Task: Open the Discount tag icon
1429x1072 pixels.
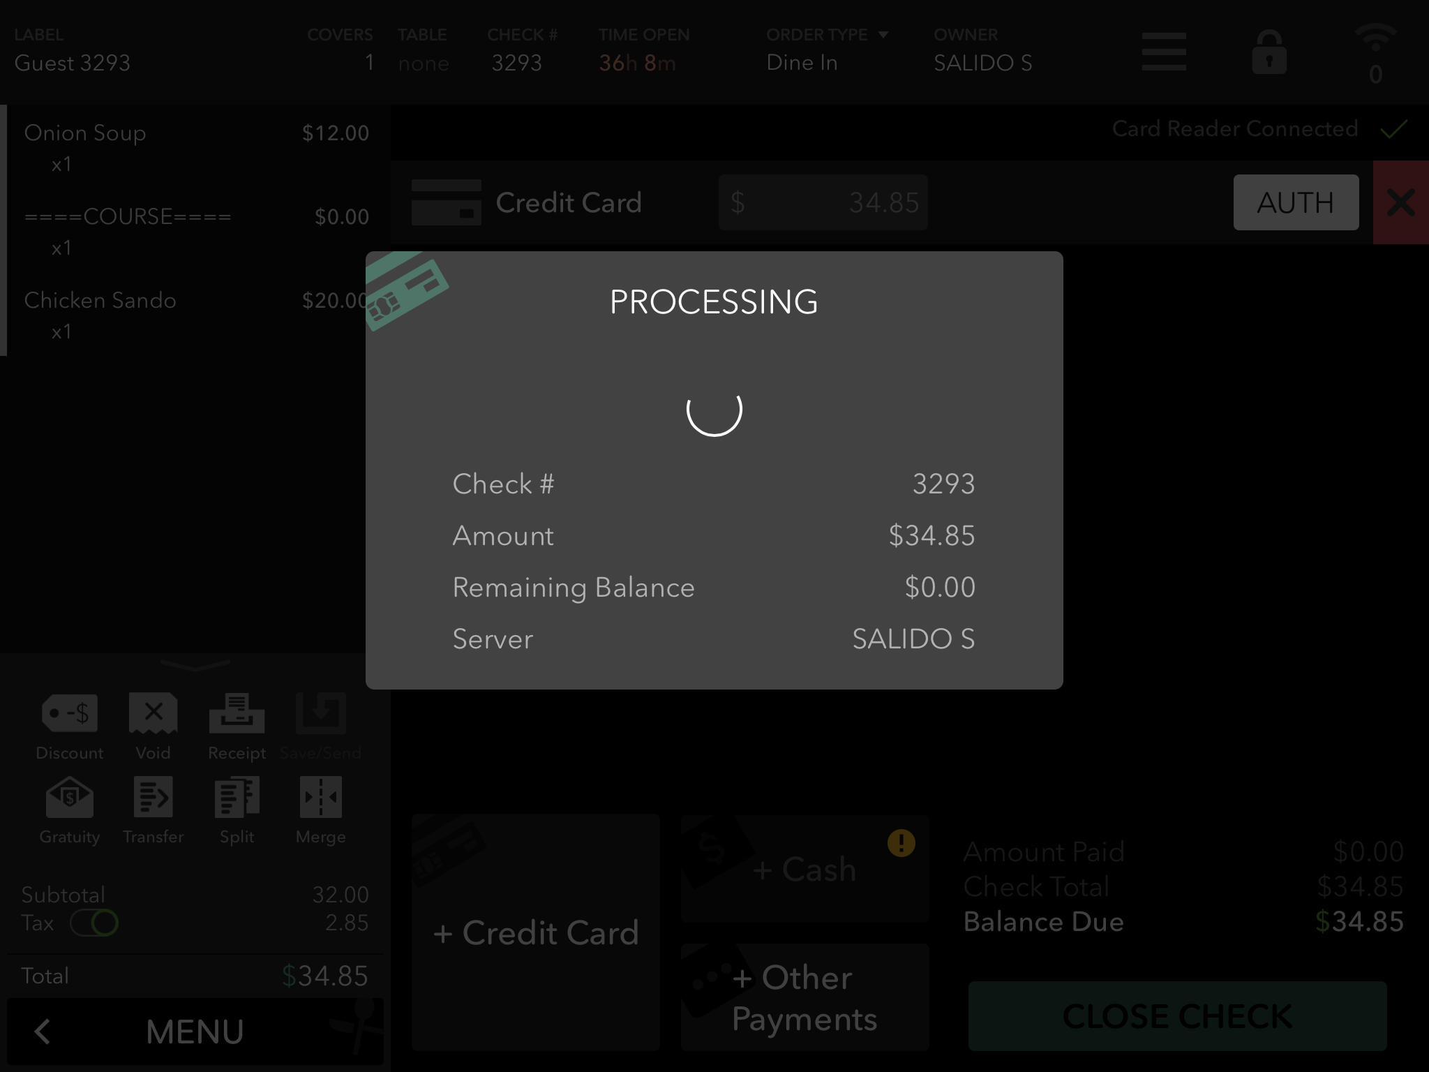Action: coord(70,714)
